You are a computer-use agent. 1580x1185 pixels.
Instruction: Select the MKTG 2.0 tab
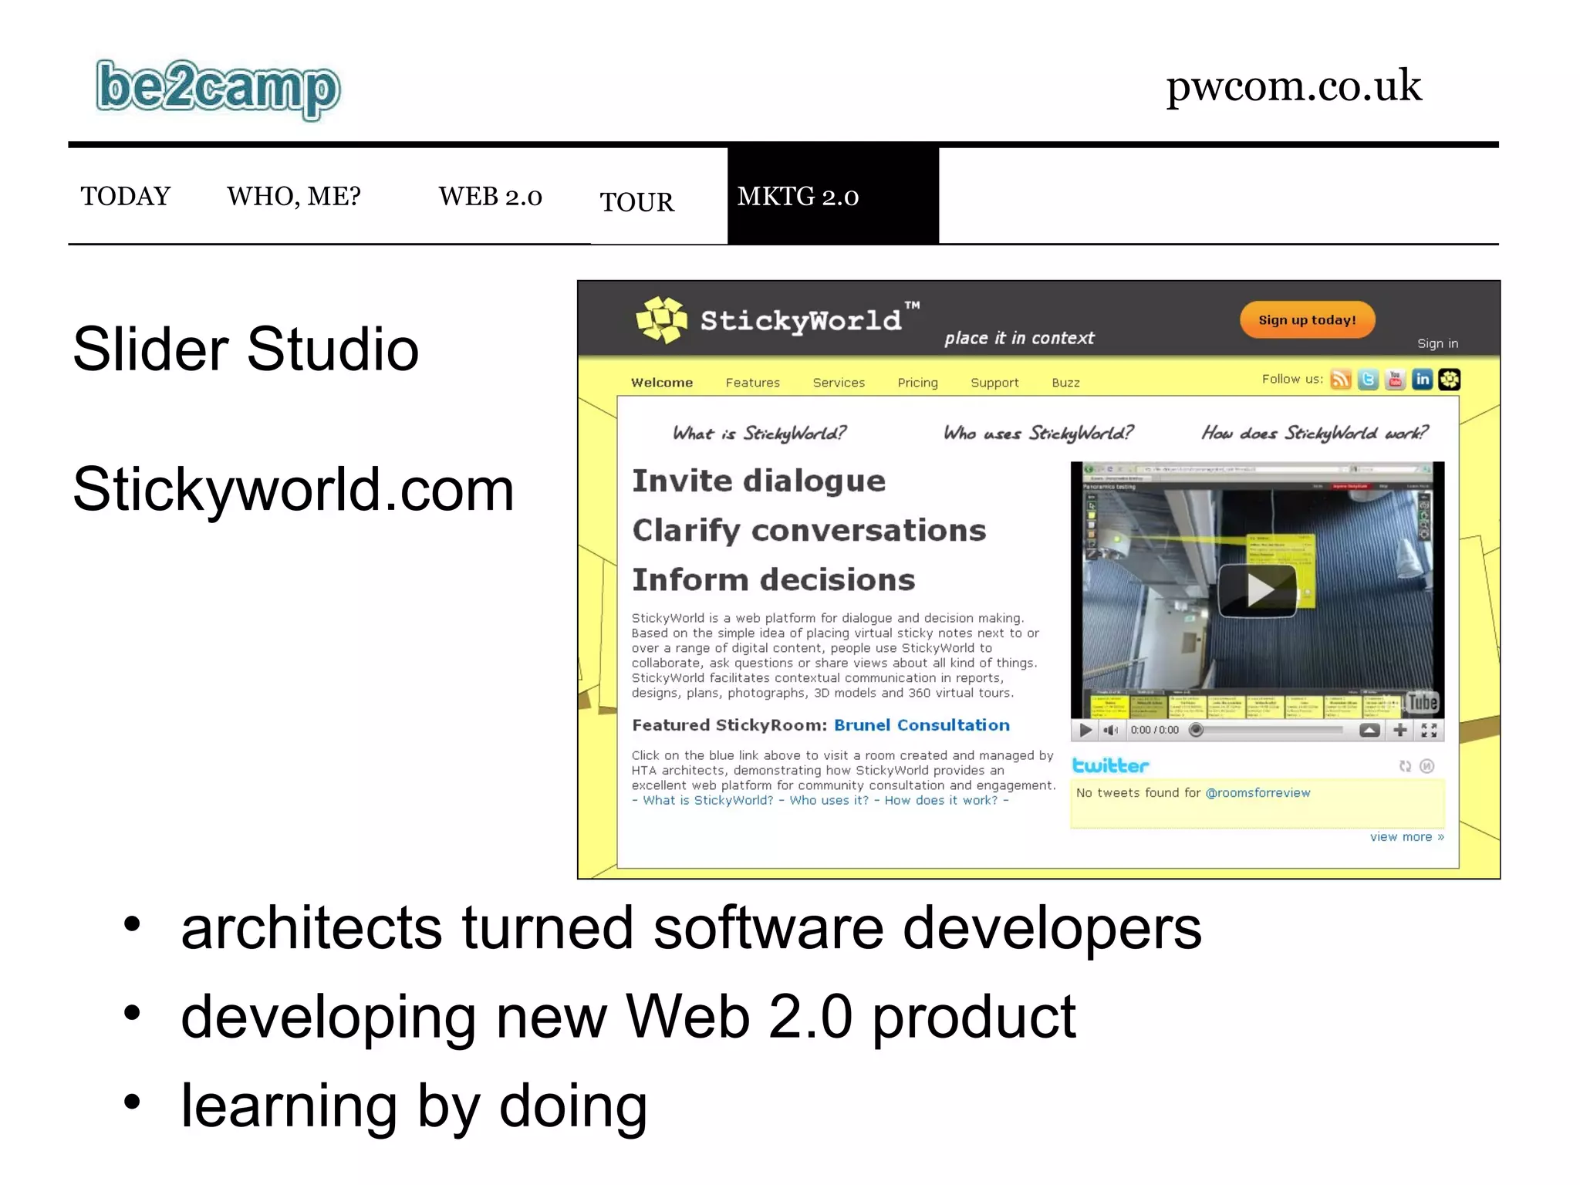pyautogui.click(x=832, y=196)
